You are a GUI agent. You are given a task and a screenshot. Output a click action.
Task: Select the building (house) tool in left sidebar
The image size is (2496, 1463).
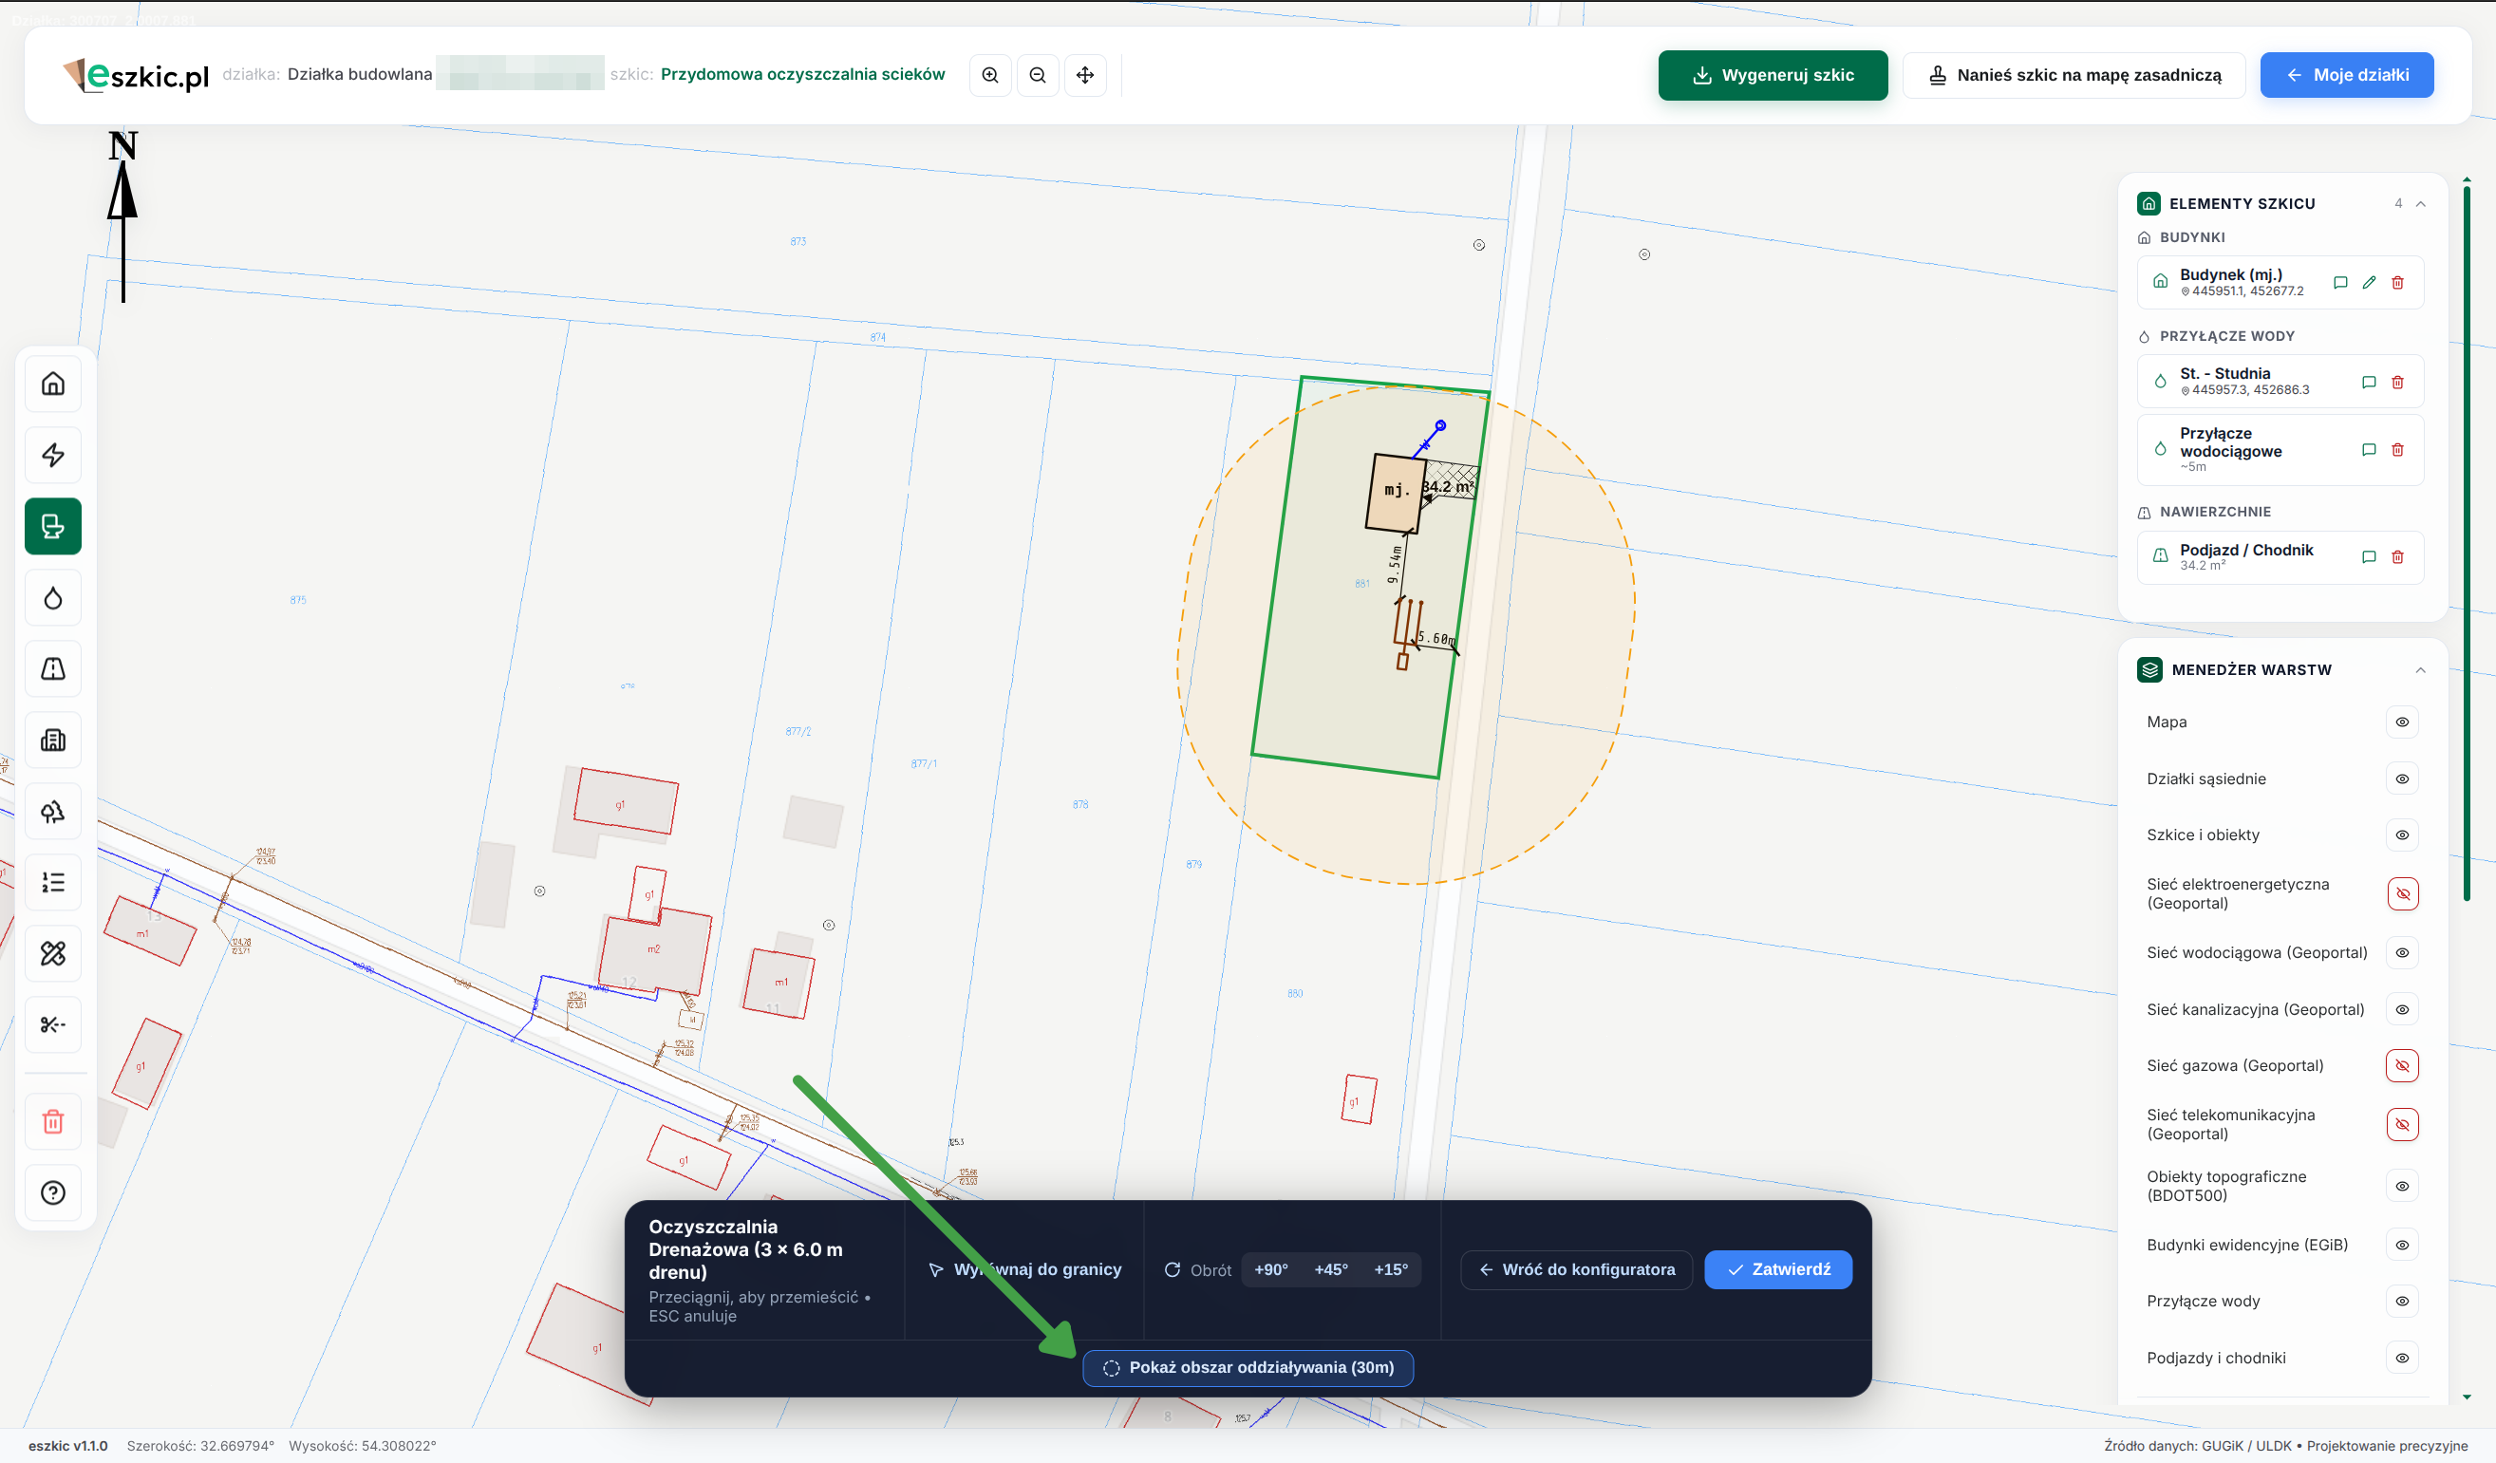(53, 384)
